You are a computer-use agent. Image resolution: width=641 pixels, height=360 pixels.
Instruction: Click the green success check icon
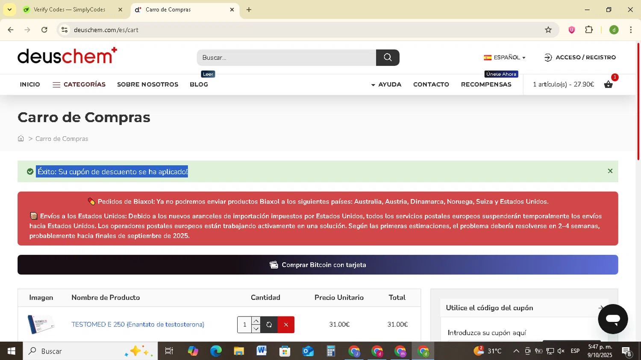click(30, 172)
